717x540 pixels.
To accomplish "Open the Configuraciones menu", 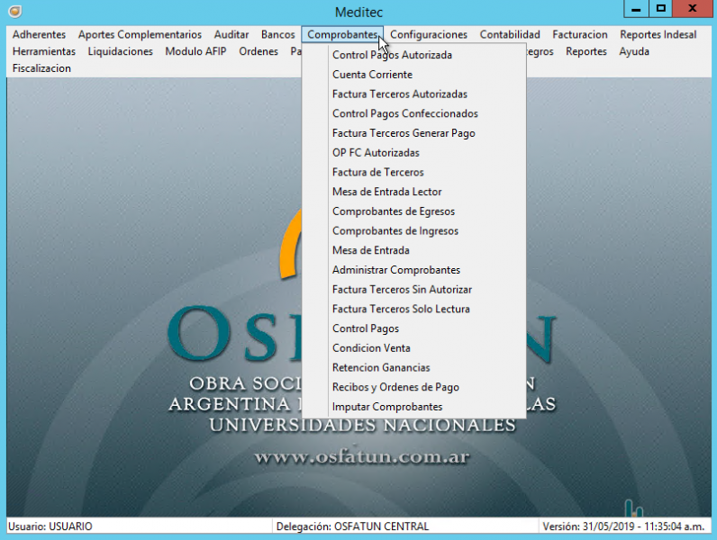I will pyautogui.click(x=429, y=35).
